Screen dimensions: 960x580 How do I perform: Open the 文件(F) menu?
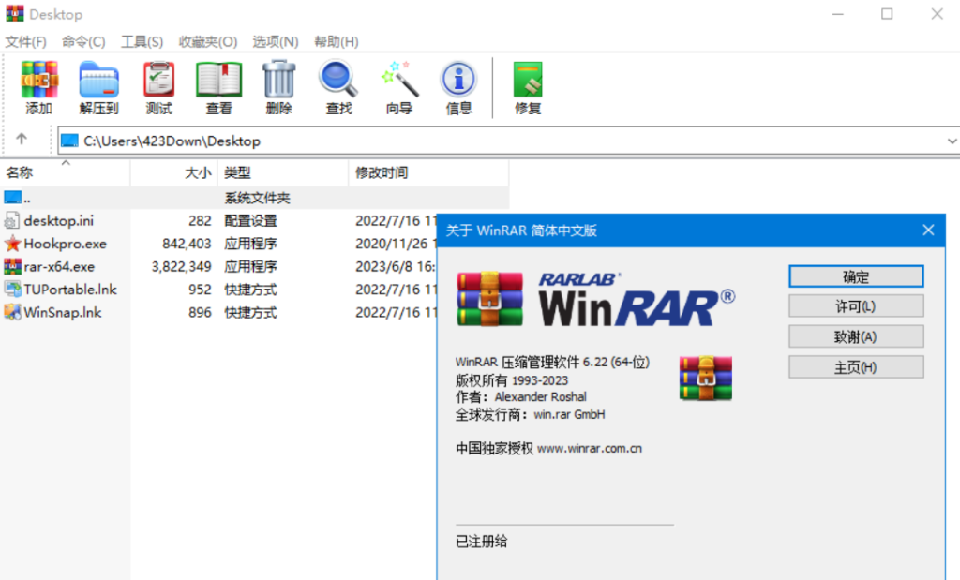coord(26,42)
